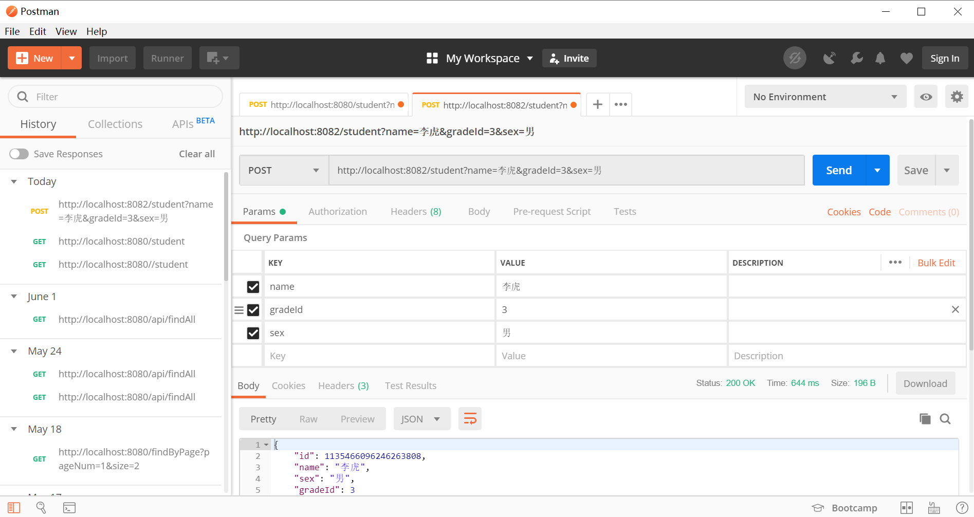Open the wrench settings icon
Screen dimensions: 974x517
(x=856, y=58)
